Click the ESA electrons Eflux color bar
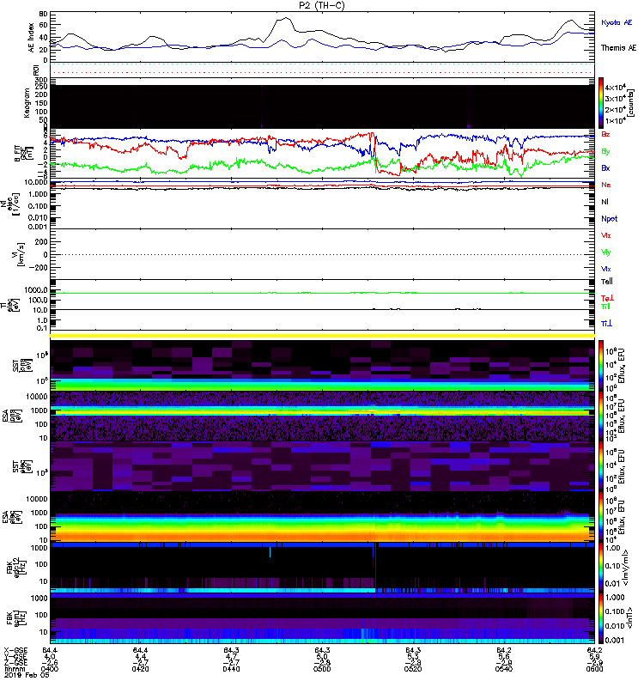644x687 pixels. pos(602,518)
